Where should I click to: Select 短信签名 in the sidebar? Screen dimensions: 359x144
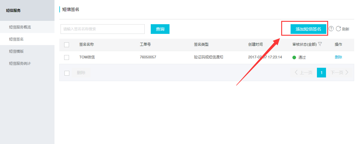click(16, 39)
